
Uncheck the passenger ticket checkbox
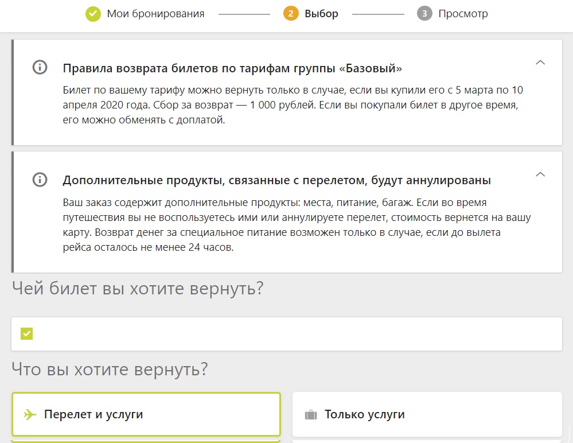coord(27,333)
